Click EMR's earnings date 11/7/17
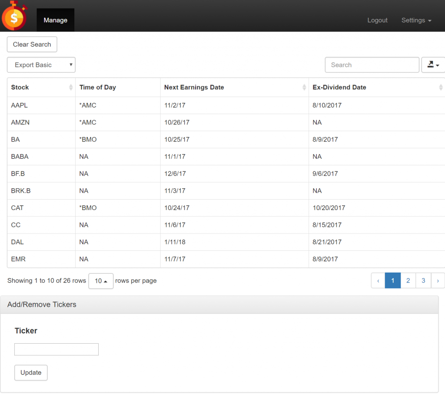The width and height of the screenshot is (445, 394). tap(175, 259)
